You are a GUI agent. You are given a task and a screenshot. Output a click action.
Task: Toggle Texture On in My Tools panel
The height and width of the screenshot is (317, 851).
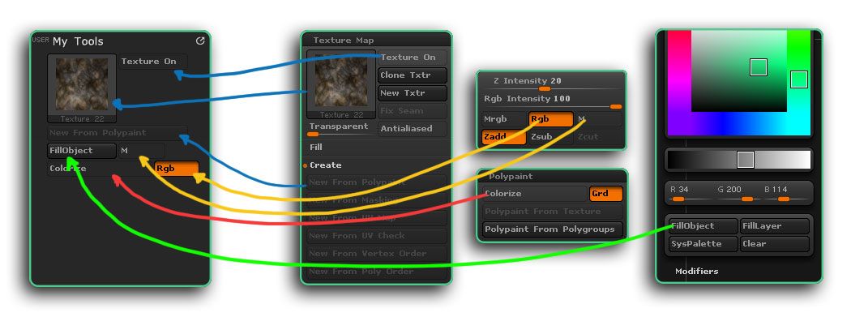point(154,62)
